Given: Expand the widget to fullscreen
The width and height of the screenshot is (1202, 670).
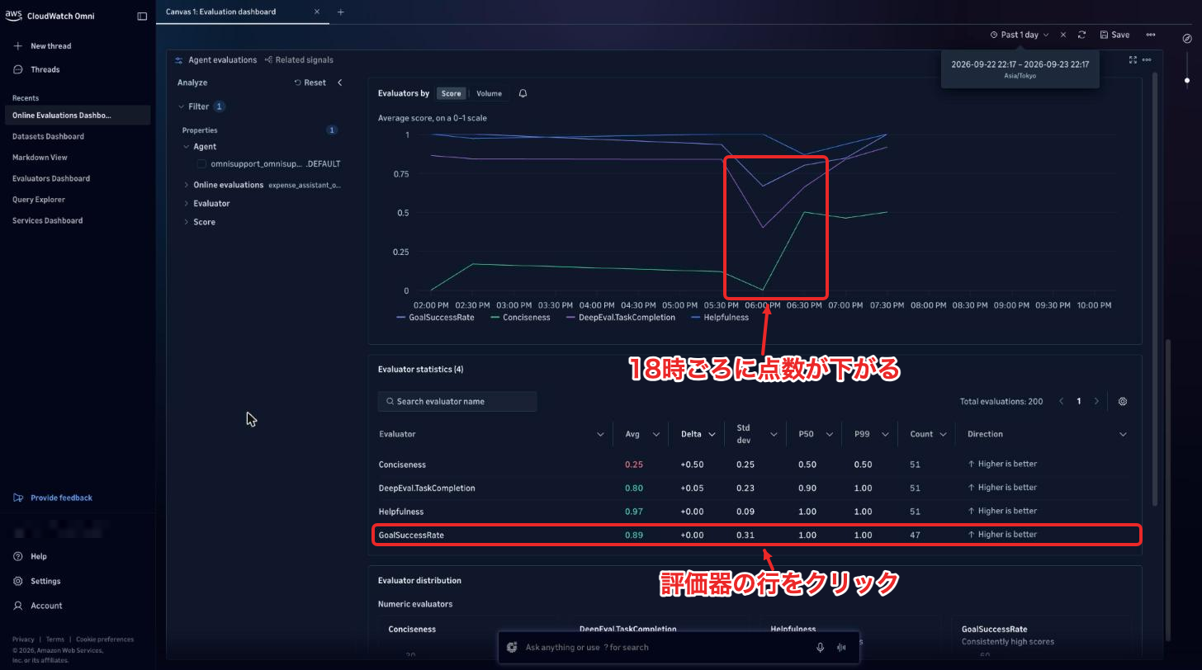Looking at the screenshot, I should coord(1133,59).
